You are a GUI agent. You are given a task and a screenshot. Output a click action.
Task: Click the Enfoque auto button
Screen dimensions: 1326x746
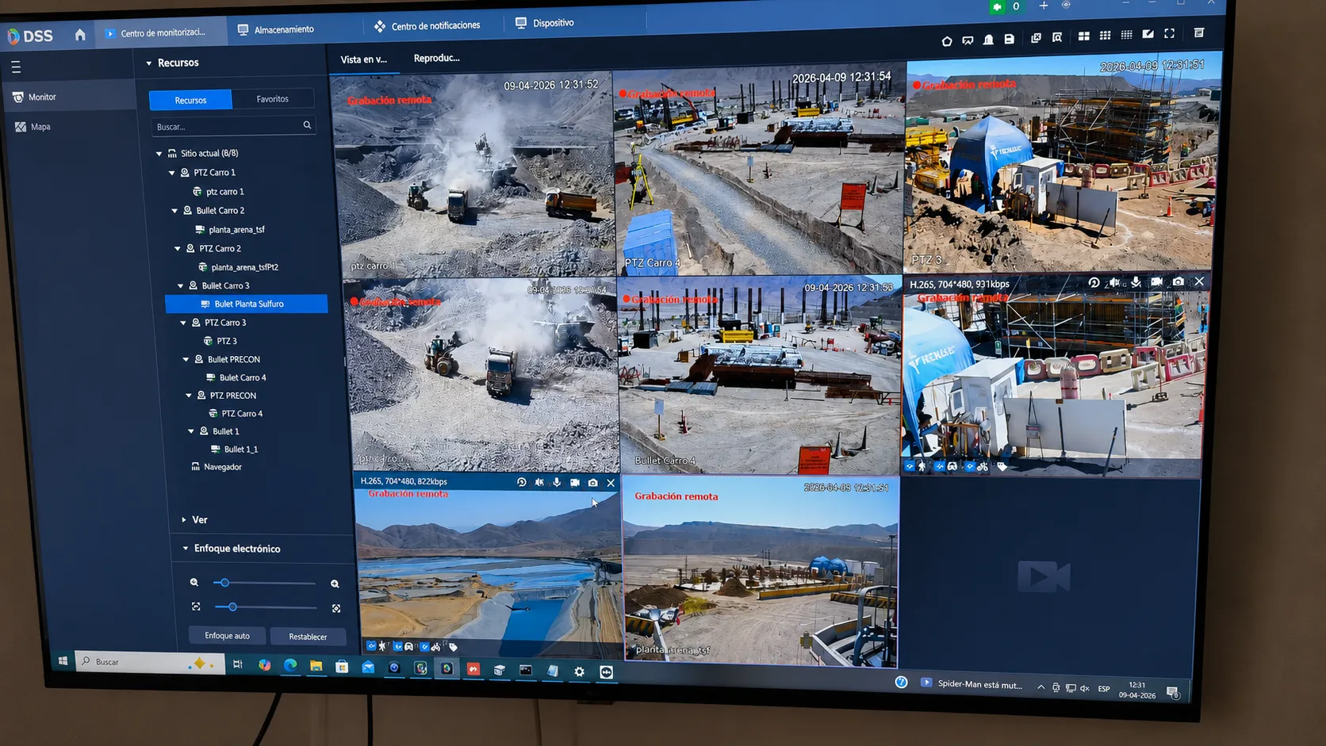tap(228, 636)
